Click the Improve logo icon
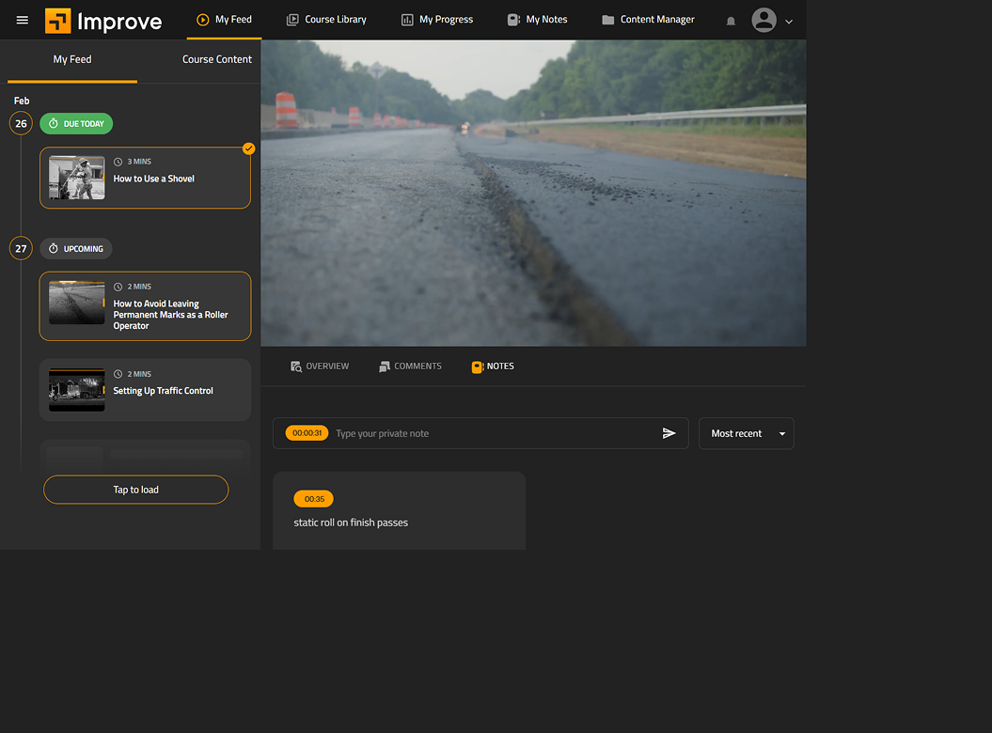 [x=58, y=21]
